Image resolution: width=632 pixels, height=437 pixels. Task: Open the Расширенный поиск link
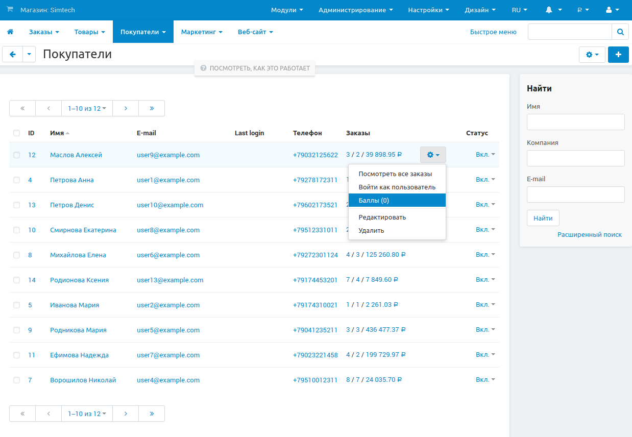coord(589,235)
